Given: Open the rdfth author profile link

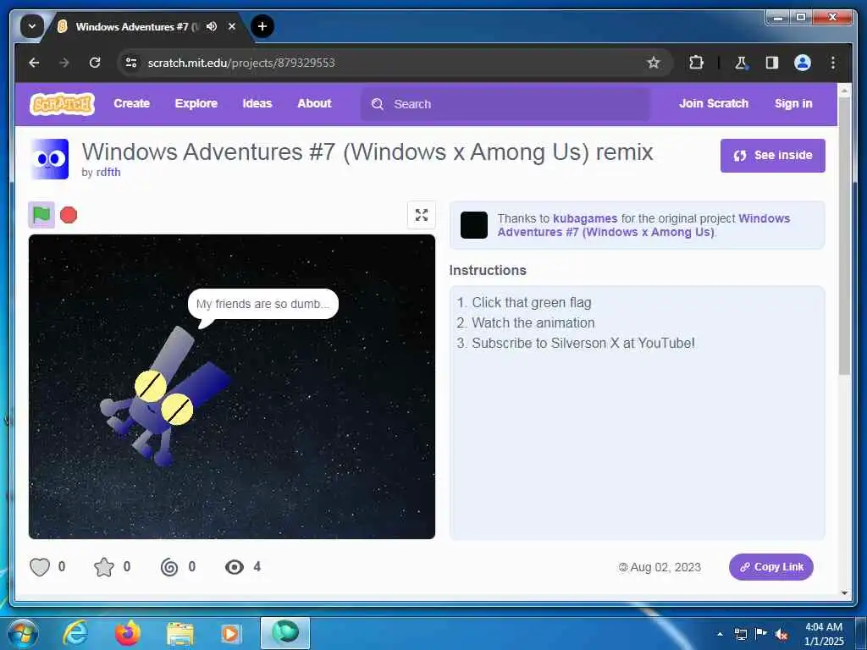Looking at the screenshot, I should [x=108, y=172].
